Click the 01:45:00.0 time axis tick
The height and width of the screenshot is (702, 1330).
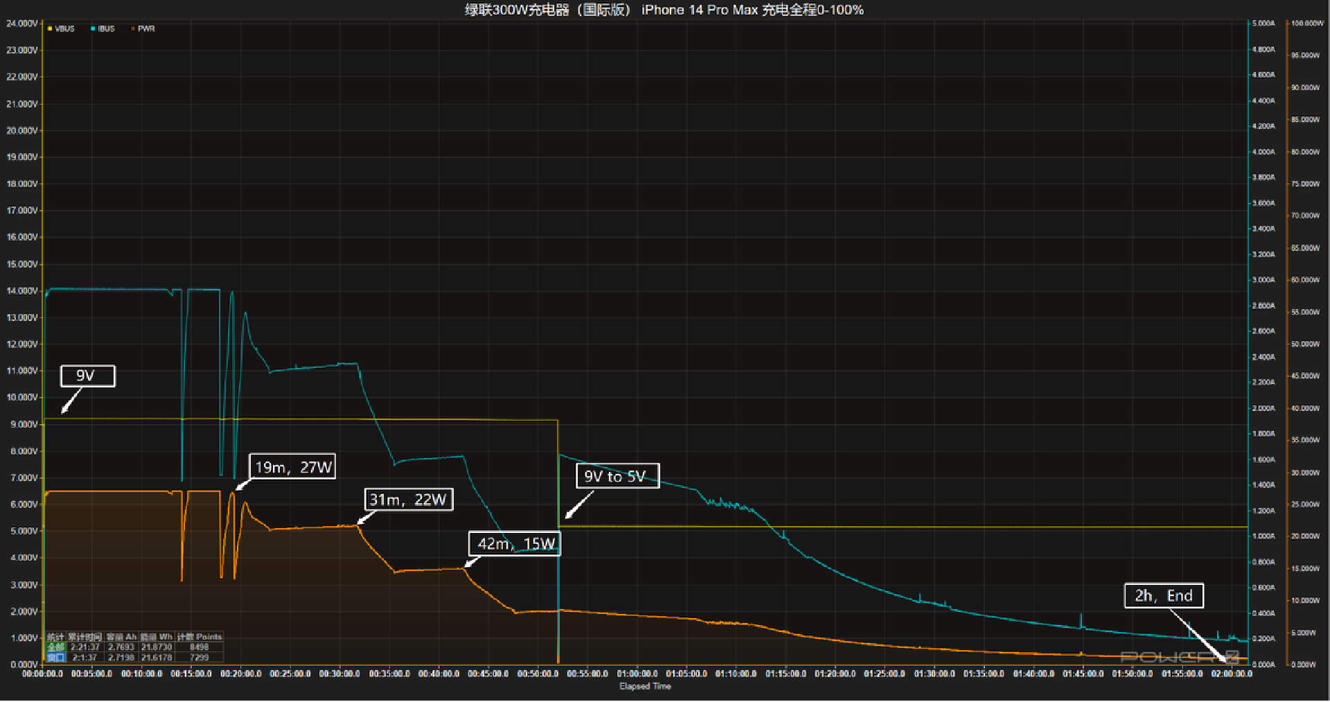[x=1083, y=674]
